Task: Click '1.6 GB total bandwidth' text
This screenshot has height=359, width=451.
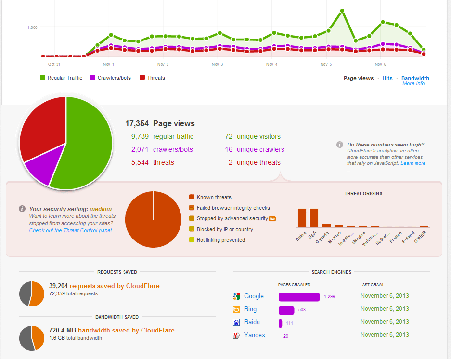Action: pos(76,338)
